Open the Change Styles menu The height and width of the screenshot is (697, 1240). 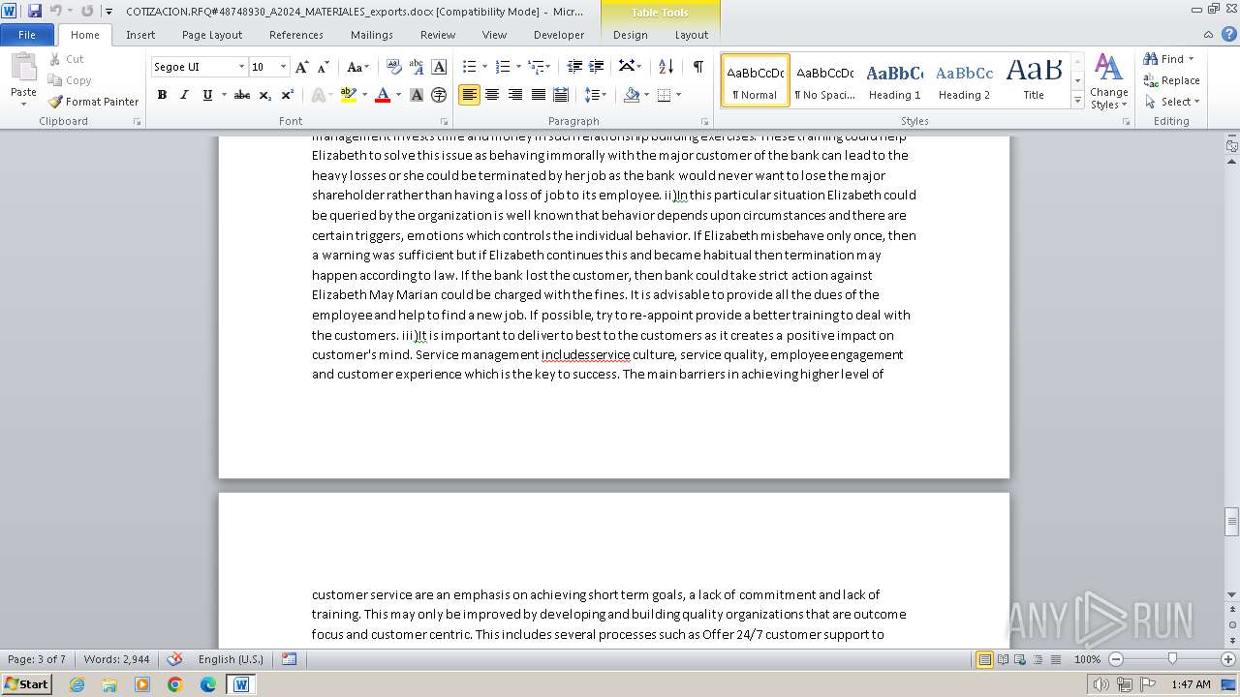pos(1108,81)
